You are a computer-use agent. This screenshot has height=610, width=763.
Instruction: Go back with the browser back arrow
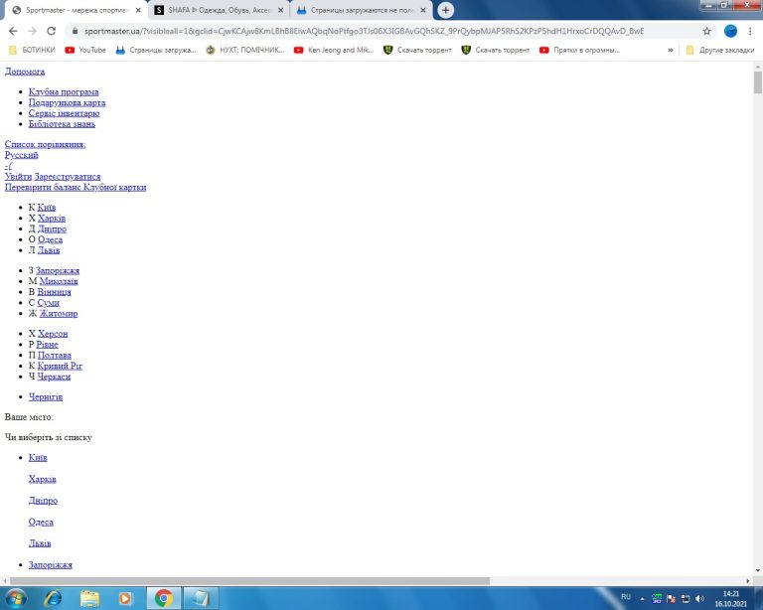[13, 31]
